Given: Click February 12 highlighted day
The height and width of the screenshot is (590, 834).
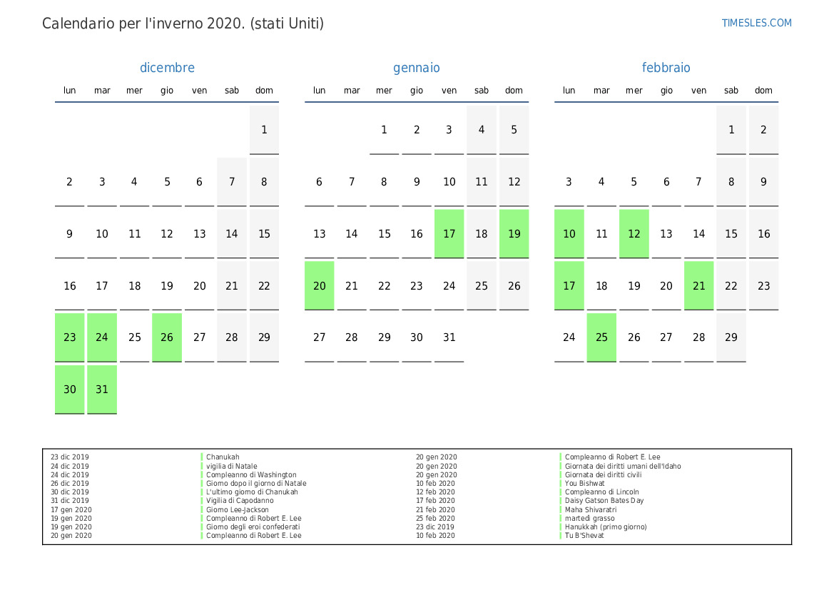Looking at the screenshot, I should click(634, 234).
